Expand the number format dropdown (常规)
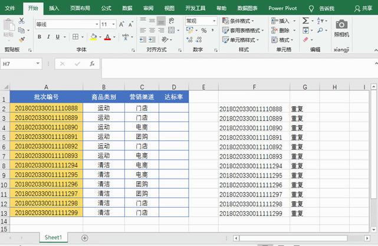 (x=215, y=20)
